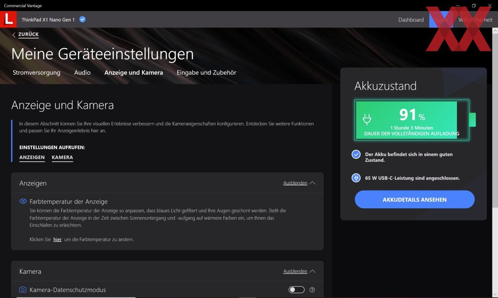Click the red Lenovo L logo
This screenshot has height=298, width=498.
click(x=8, y=19)
